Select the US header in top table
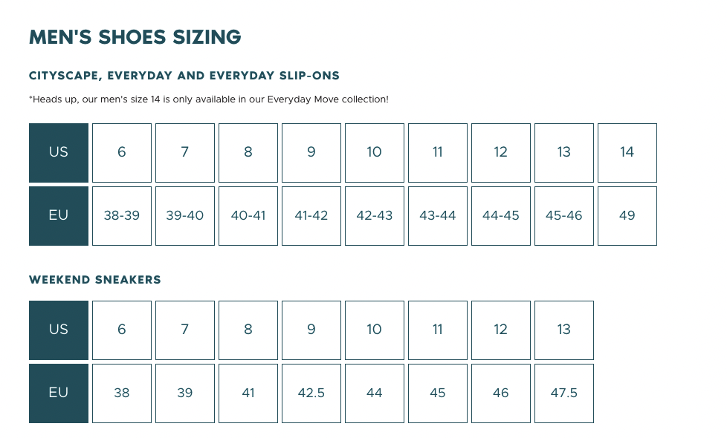This screenshot has width=727, height=438. coord(58,152)
